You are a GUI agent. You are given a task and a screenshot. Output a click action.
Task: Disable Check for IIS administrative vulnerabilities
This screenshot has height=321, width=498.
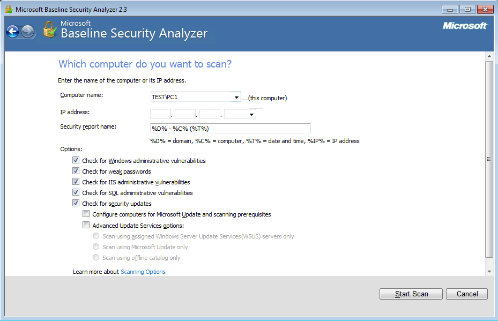click(76, 182)
